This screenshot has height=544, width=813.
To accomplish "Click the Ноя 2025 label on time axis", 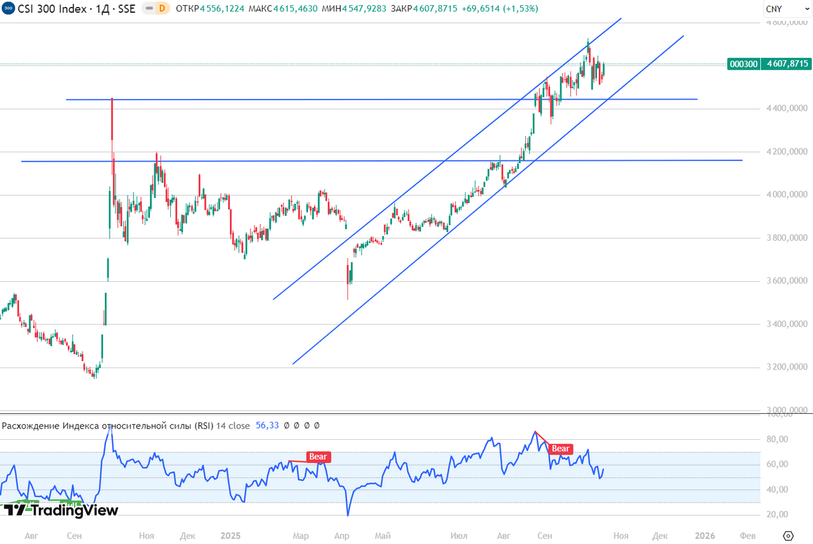I will click(621, 536).
